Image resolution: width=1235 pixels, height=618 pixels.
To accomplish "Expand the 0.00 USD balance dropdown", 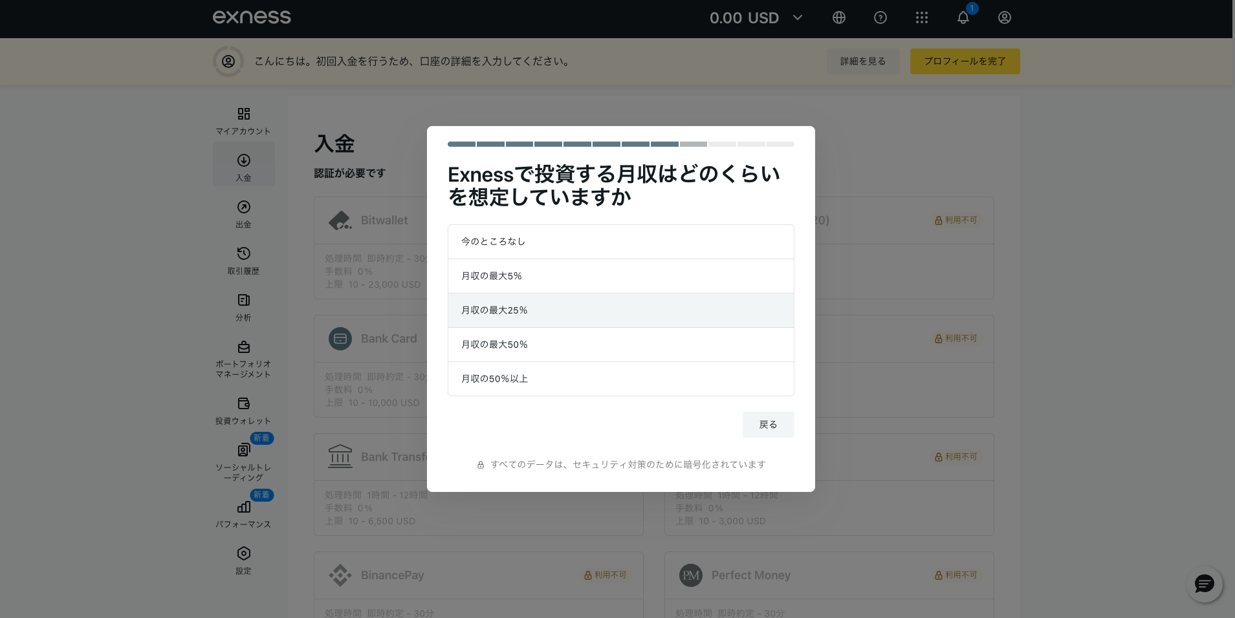I will (x=756, y=18).
